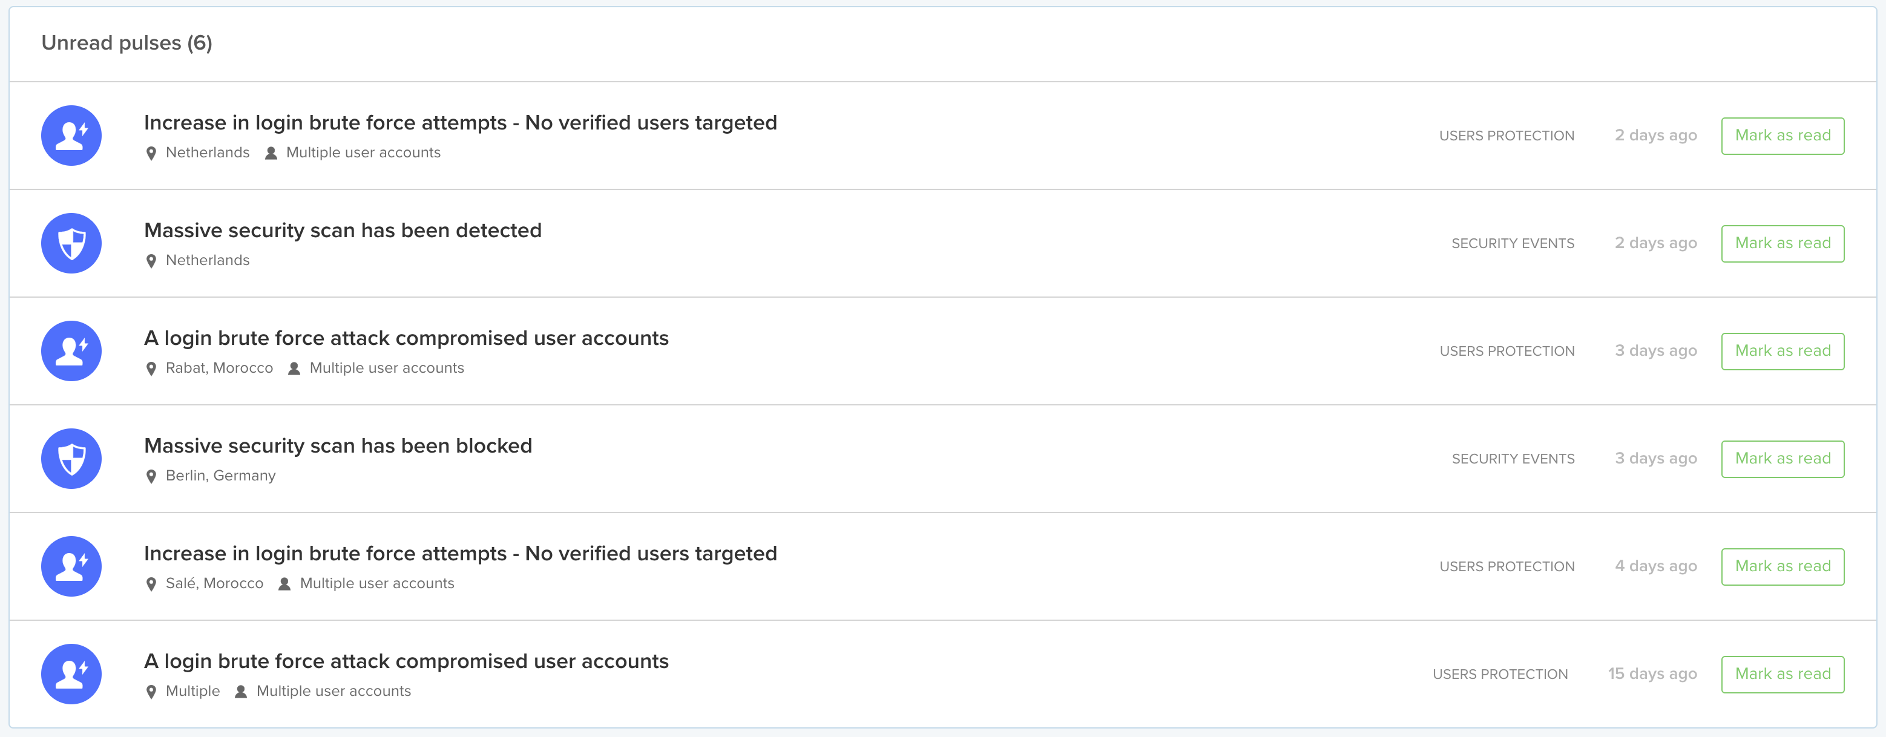1886x737 pixels.
Task: Mark the Netherlands brute force attempts pulse as read
Action: tap(1782, 136)
